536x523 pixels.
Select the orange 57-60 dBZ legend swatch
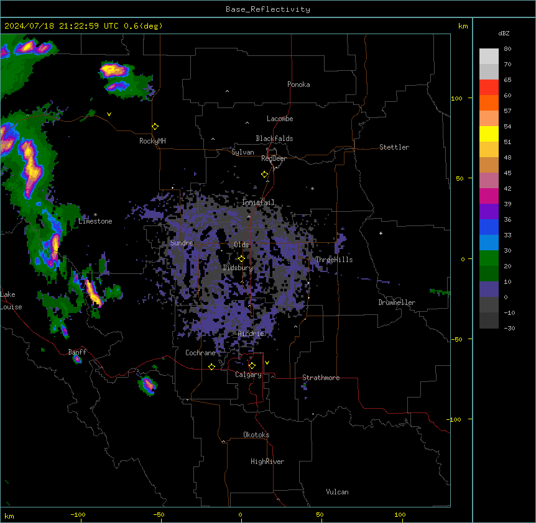tap(489, 102)
